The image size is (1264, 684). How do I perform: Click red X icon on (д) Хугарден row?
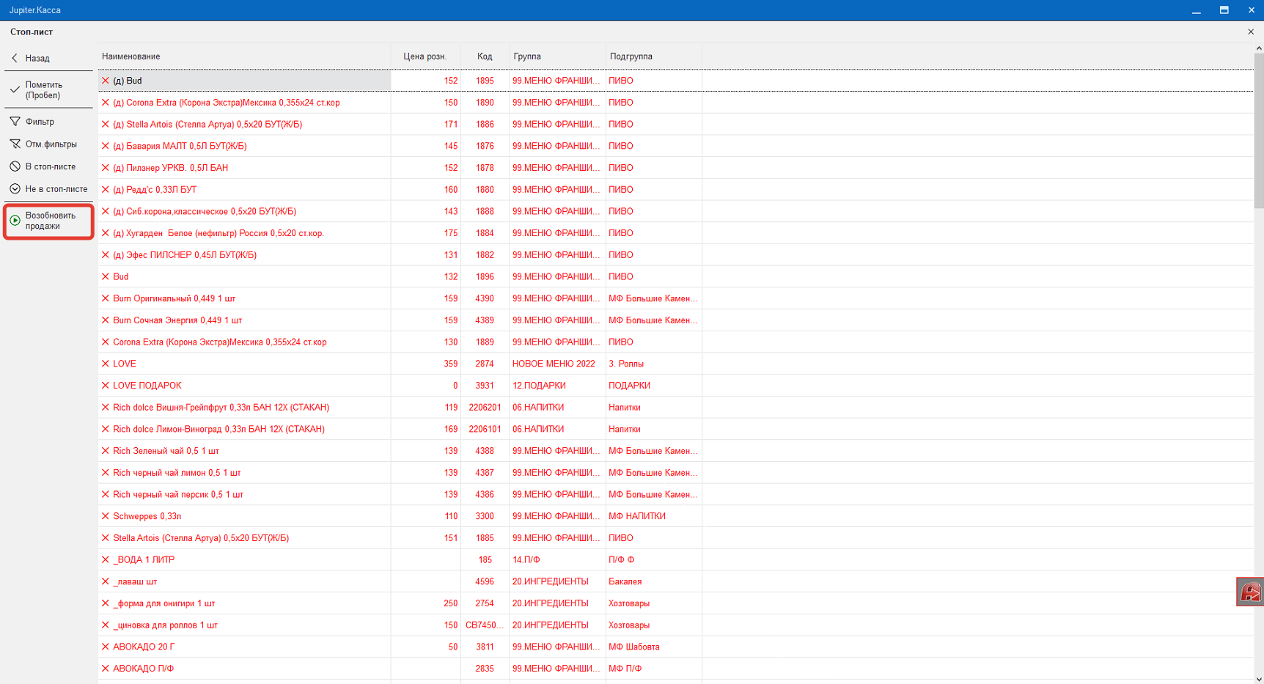tap(106, 233)
